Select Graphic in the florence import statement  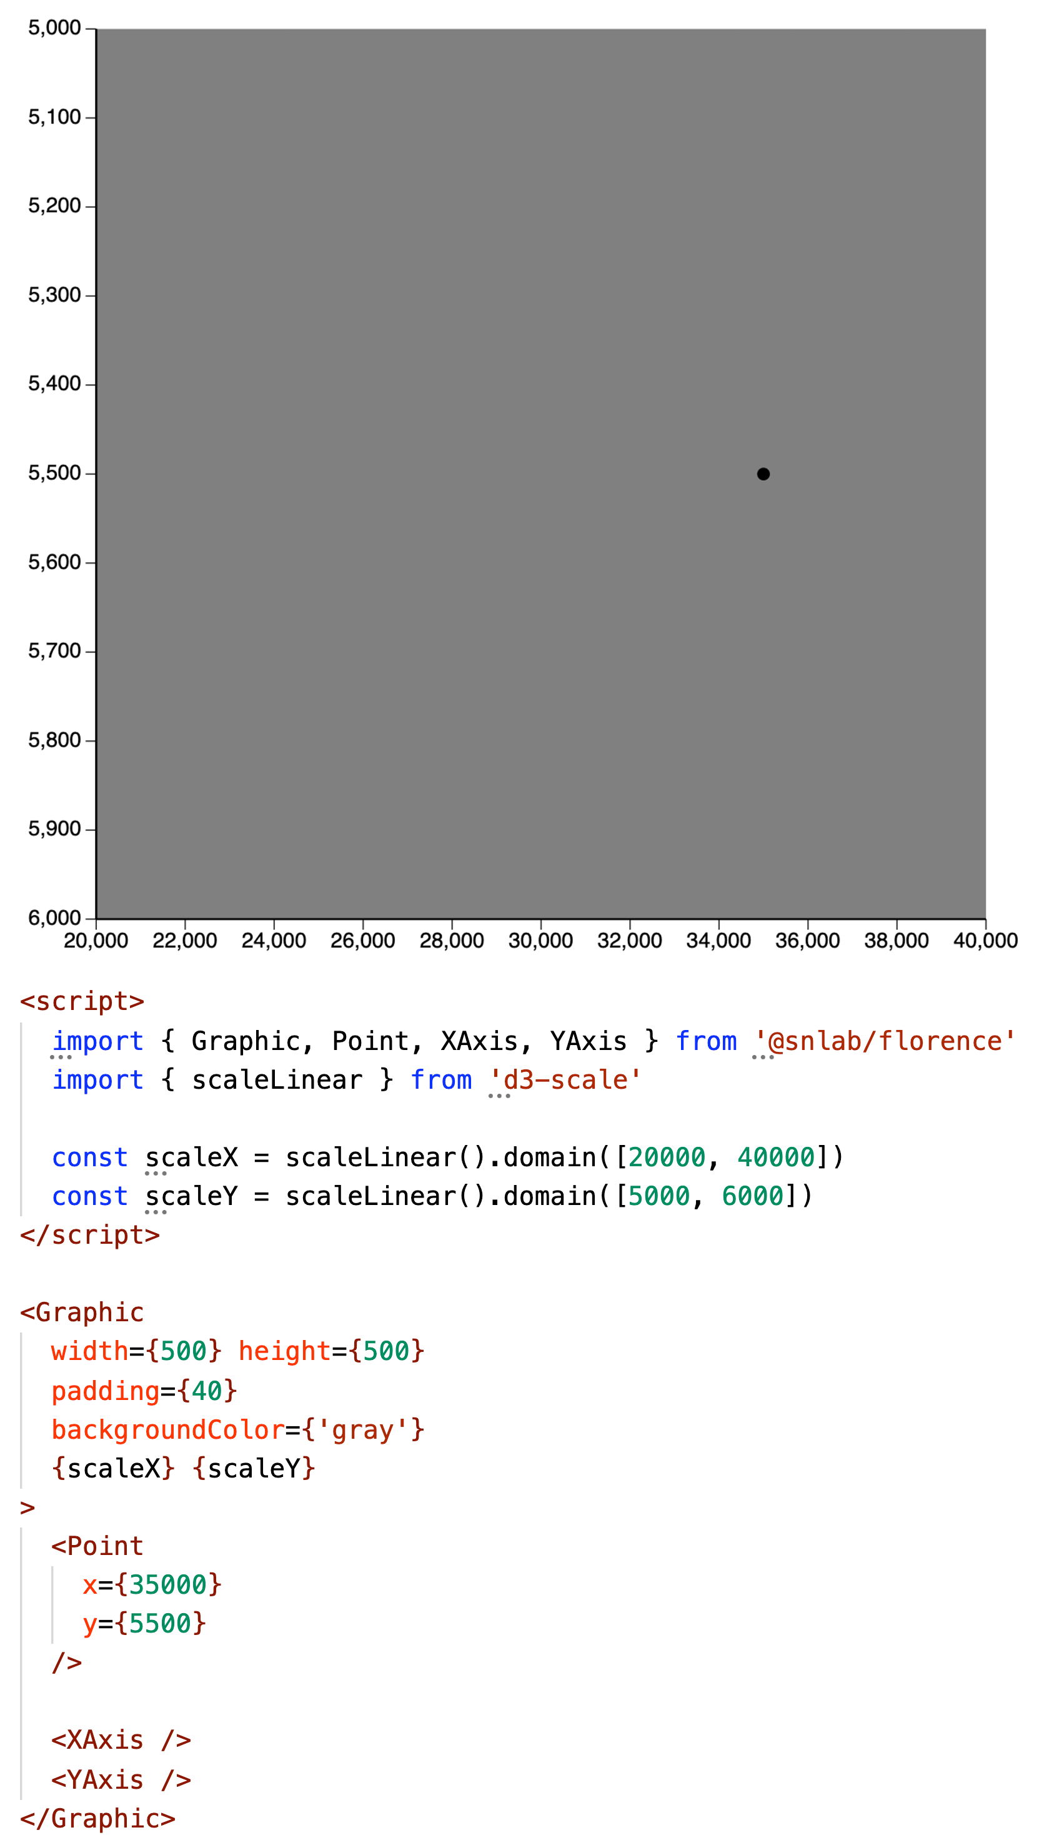click(246, 1041)
